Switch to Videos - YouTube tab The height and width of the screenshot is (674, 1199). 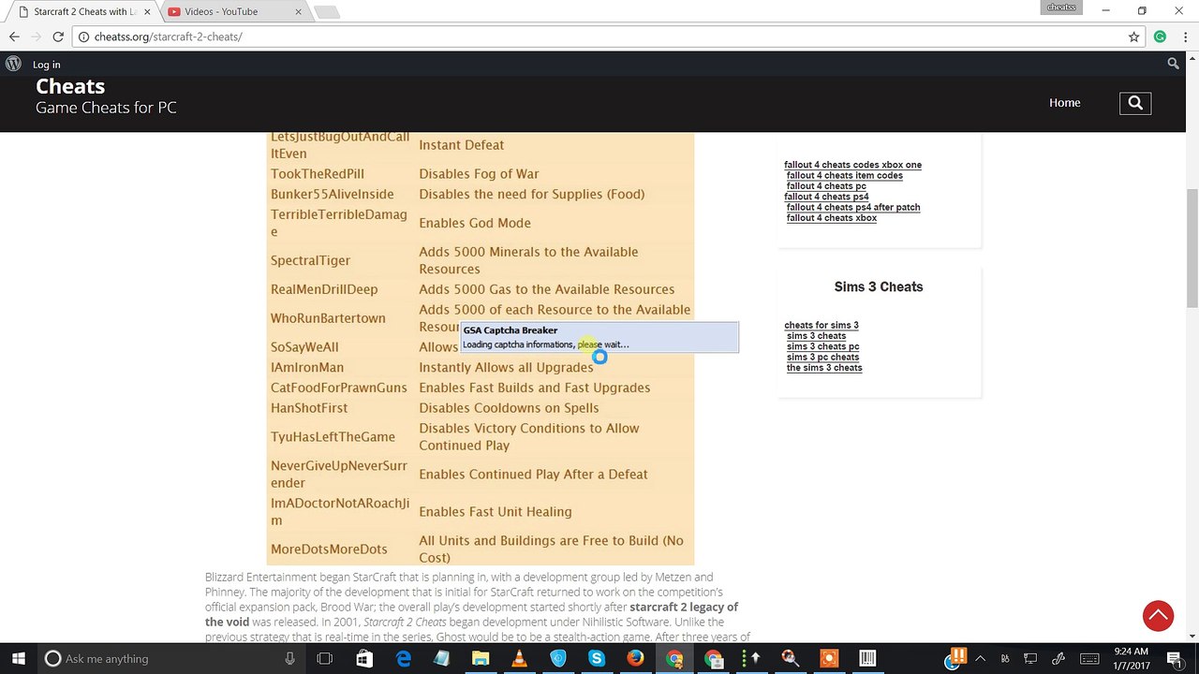coord(234,11)
